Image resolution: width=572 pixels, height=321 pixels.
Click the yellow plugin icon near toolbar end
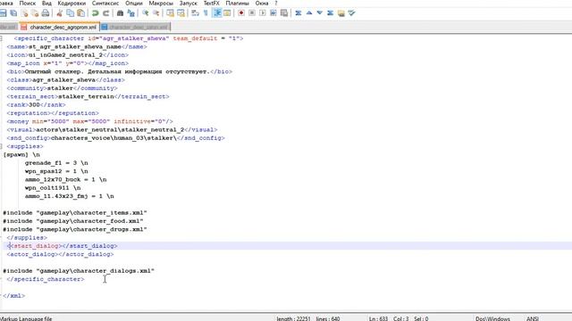click(x=341, y=13)
